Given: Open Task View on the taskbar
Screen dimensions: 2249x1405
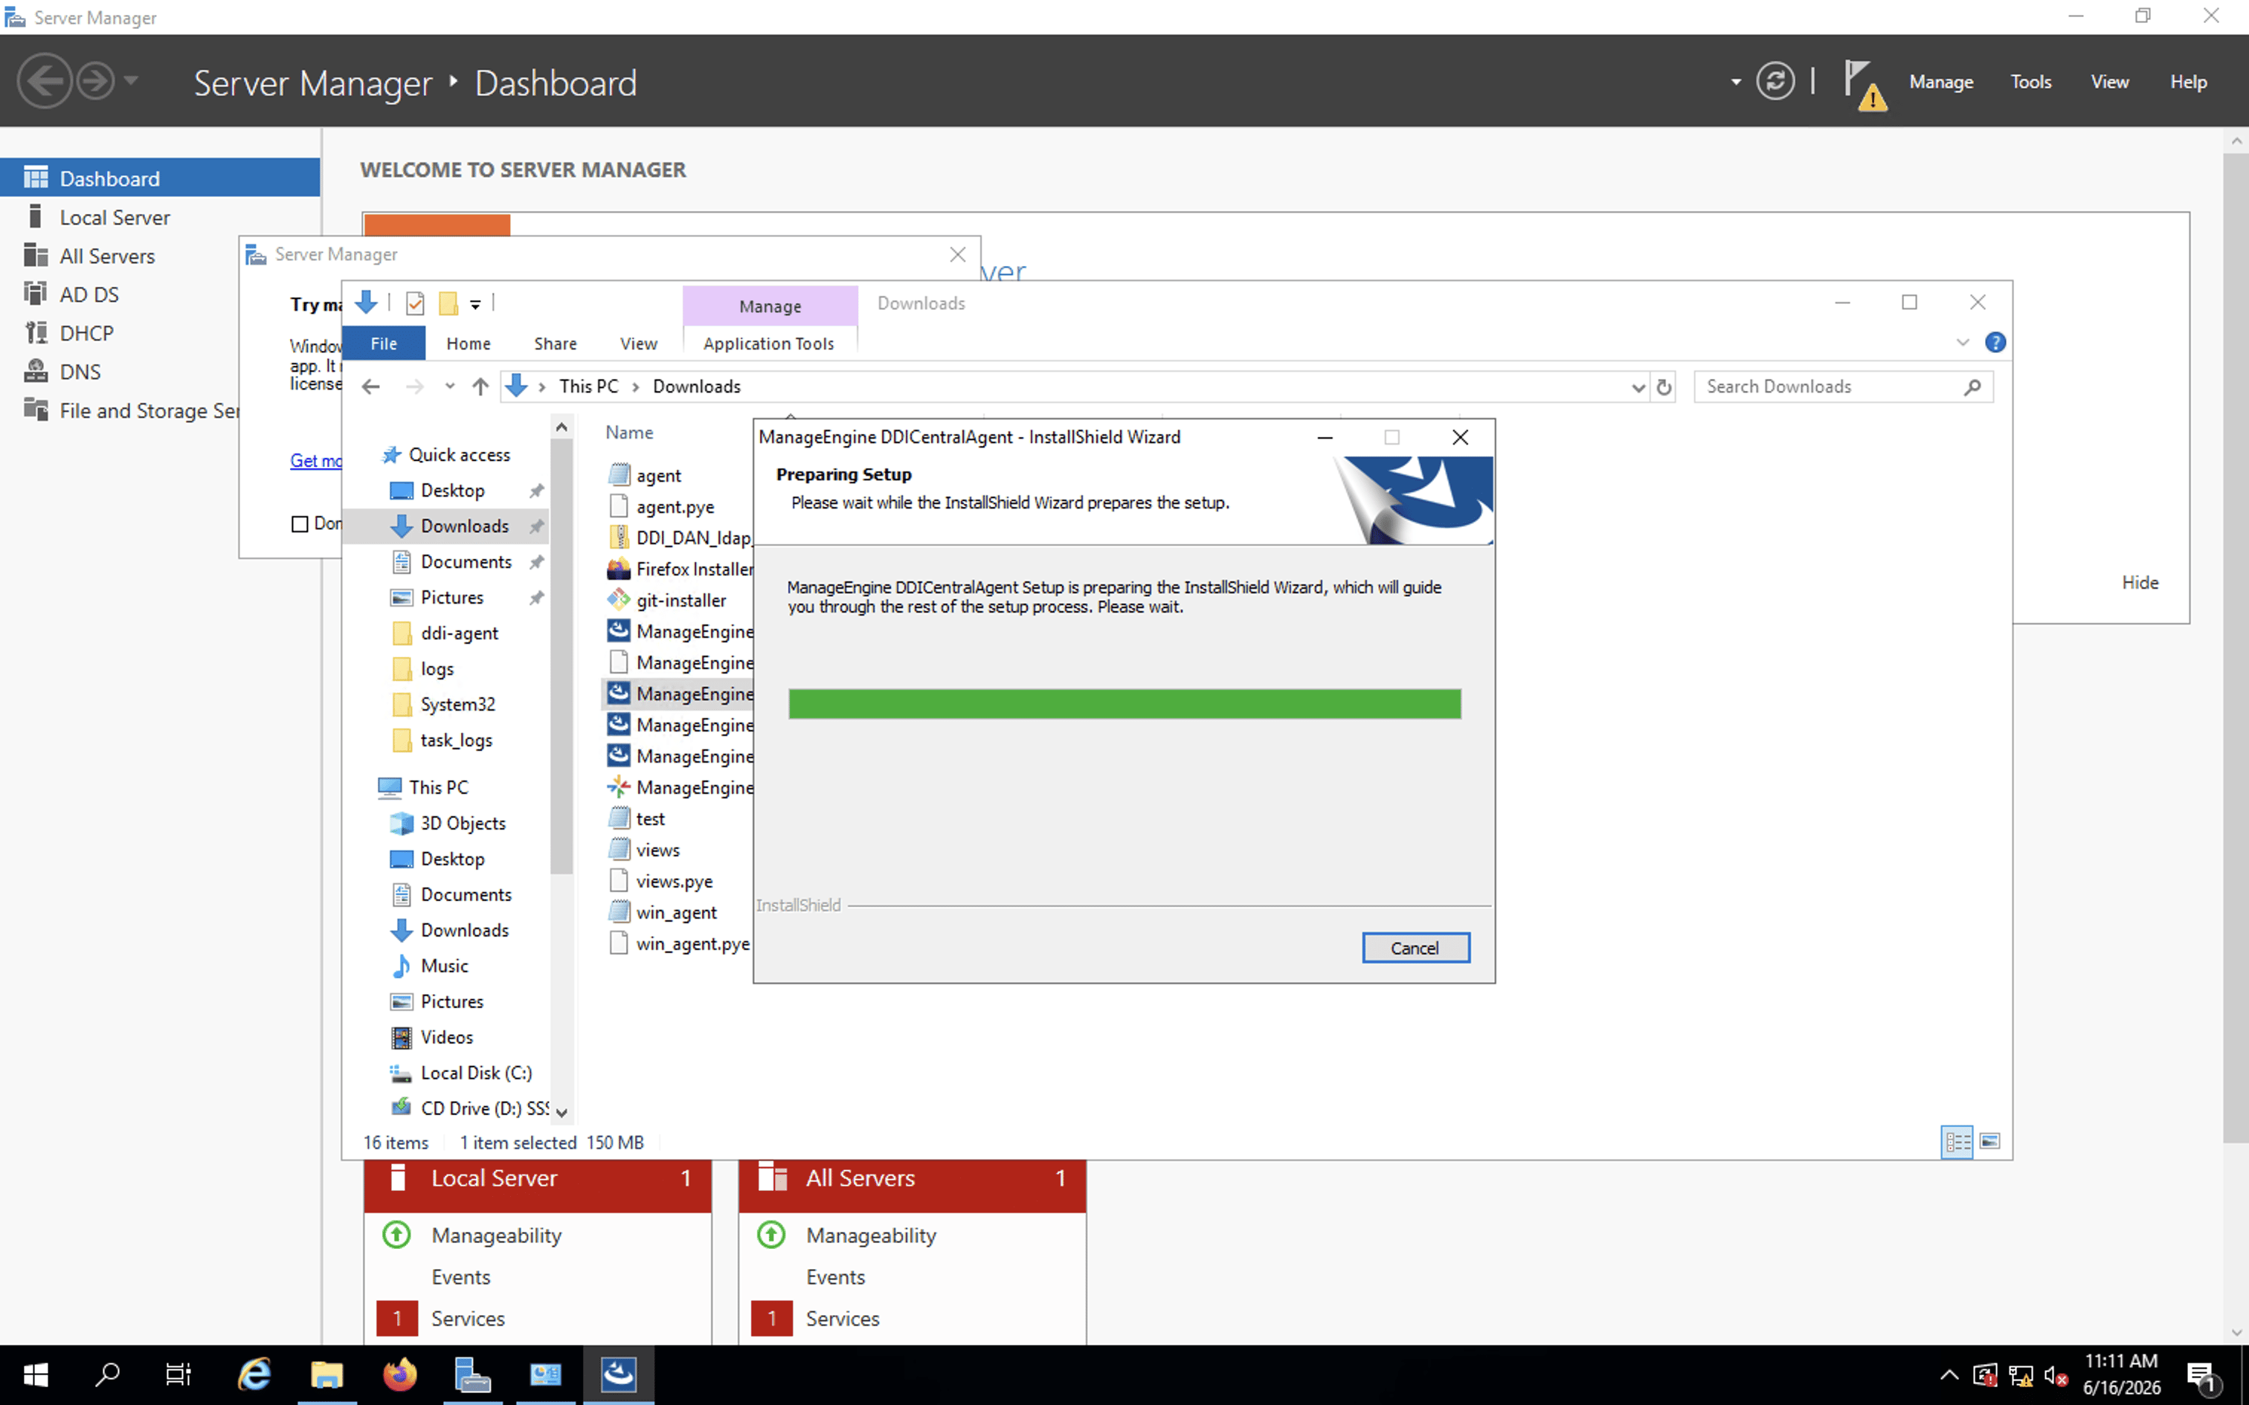Looking at the screenshot, I should point(178,1375).
